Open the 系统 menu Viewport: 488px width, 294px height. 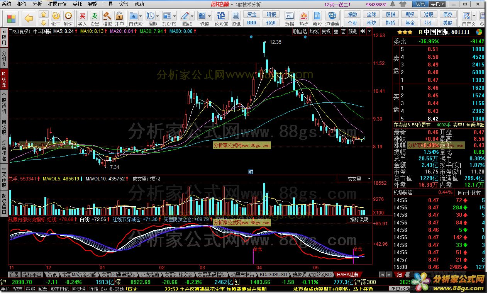(7, 4)
